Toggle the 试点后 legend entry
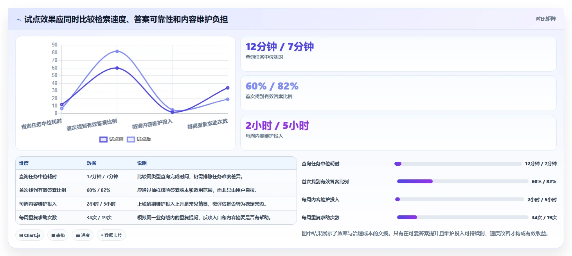Viewport: 572px width, 256px height. (x=139, y=139)
